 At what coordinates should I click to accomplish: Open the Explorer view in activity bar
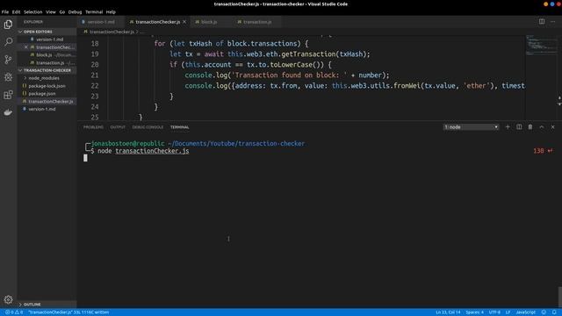click(8, 25)
